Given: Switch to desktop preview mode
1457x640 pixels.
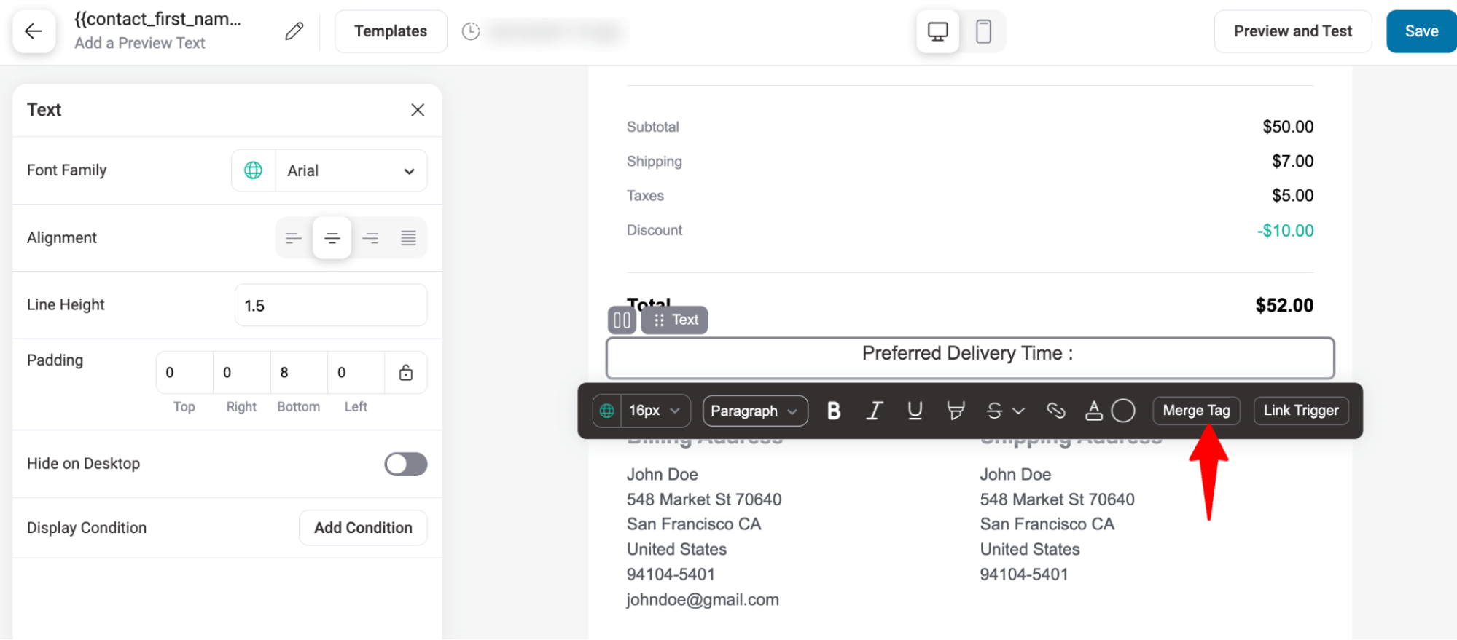Looking at the screenshot, I should [937, 31].
